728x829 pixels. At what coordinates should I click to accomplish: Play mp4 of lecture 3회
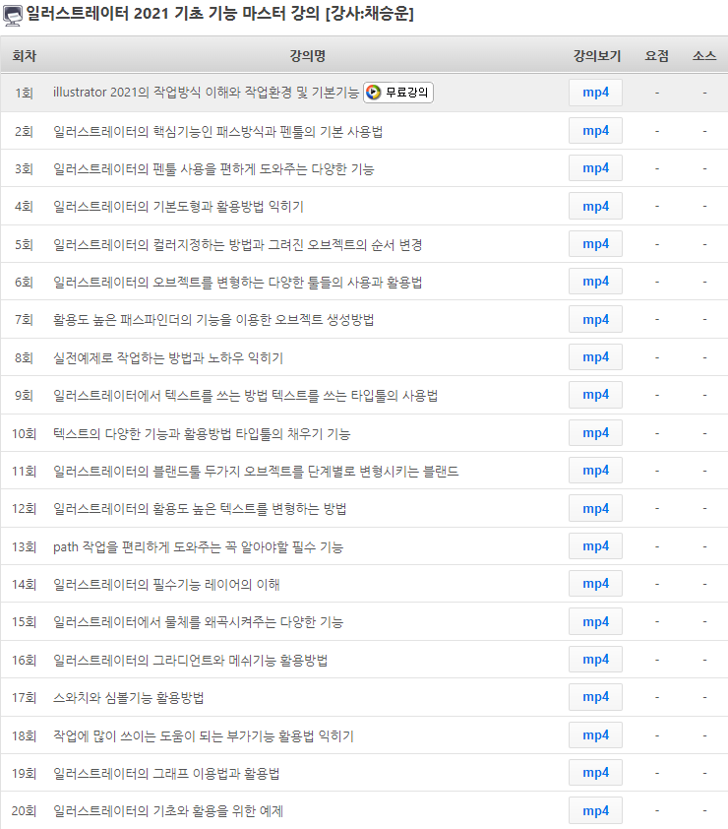[x=595, y=168]
